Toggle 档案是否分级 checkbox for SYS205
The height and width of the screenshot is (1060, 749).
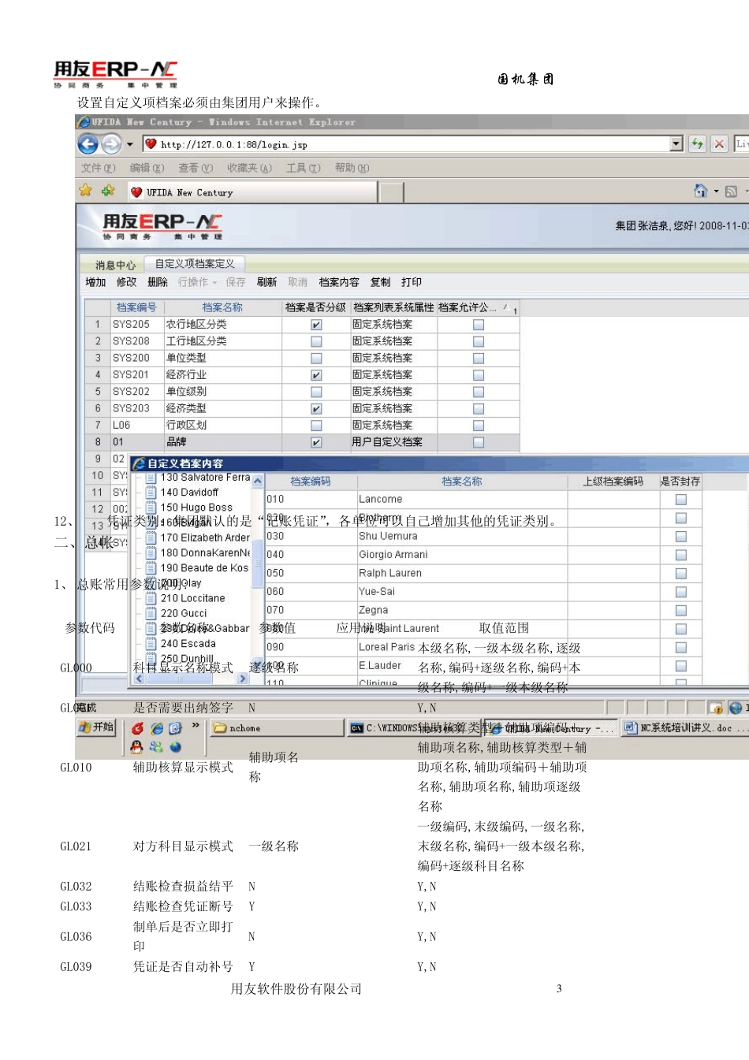[316, 325]
